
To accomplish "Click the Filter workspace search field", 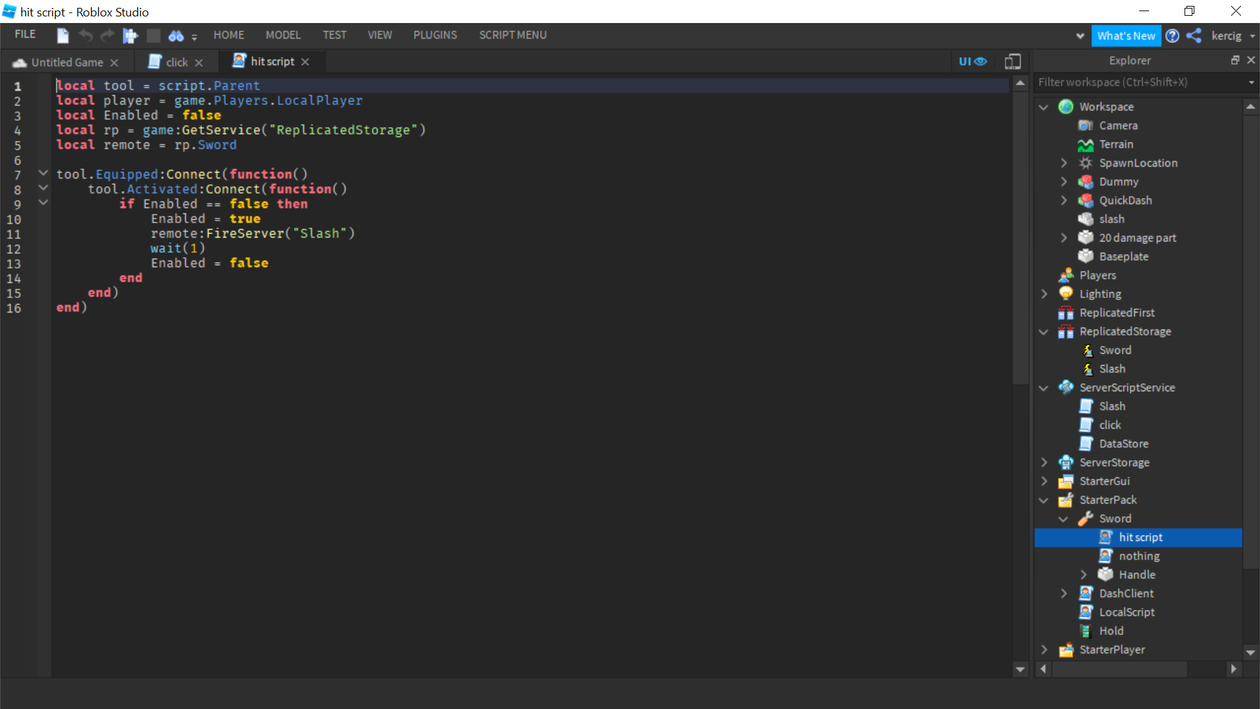I will click(x=1140, y=82).
